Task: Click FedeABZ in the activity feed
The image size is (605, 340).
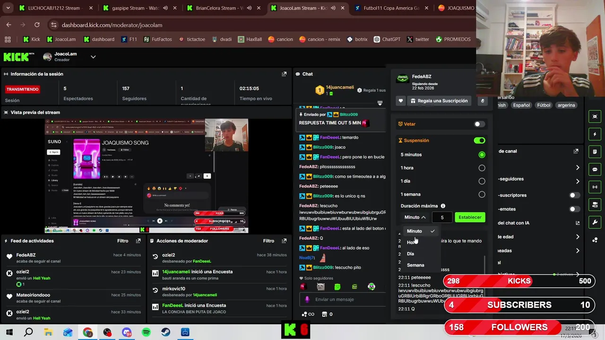Action: tap(26, 255)
